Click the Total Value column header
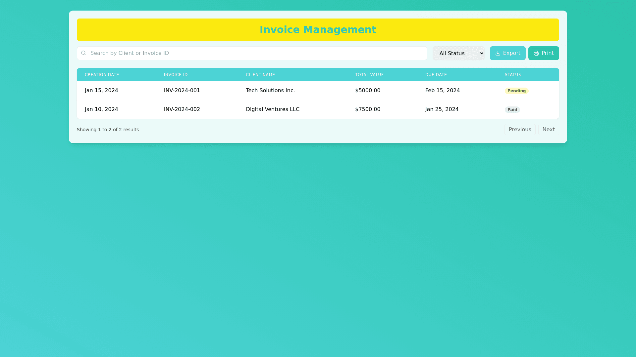 pyautogui.click(x=369, y=75)
